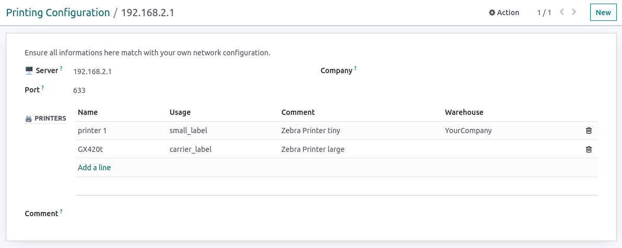Edit the Zebra Printer large comment
Screen dimensions: 622x248
coord(313,149)
